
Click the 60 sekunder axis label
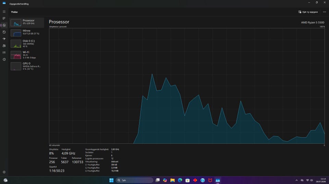(54, 145)
